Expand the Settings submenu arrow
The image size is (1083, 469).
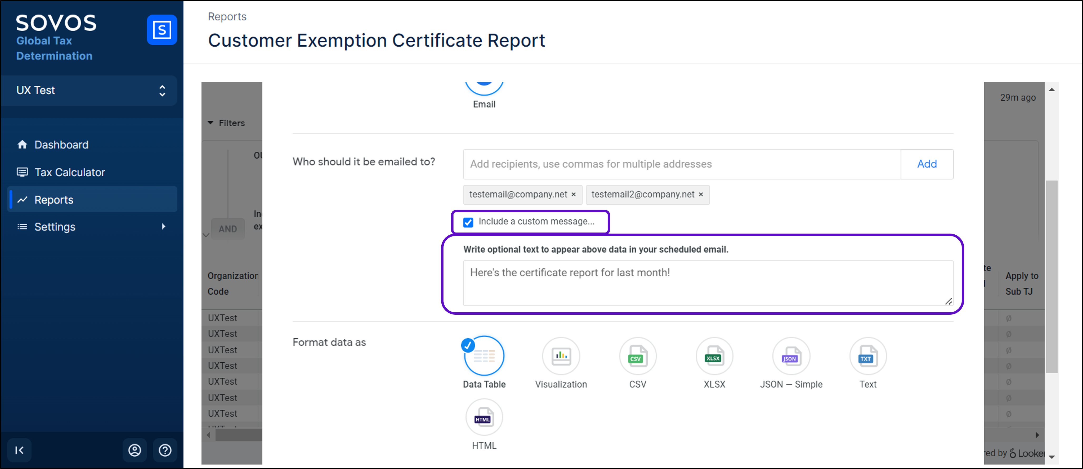click(x=164, y=226)
